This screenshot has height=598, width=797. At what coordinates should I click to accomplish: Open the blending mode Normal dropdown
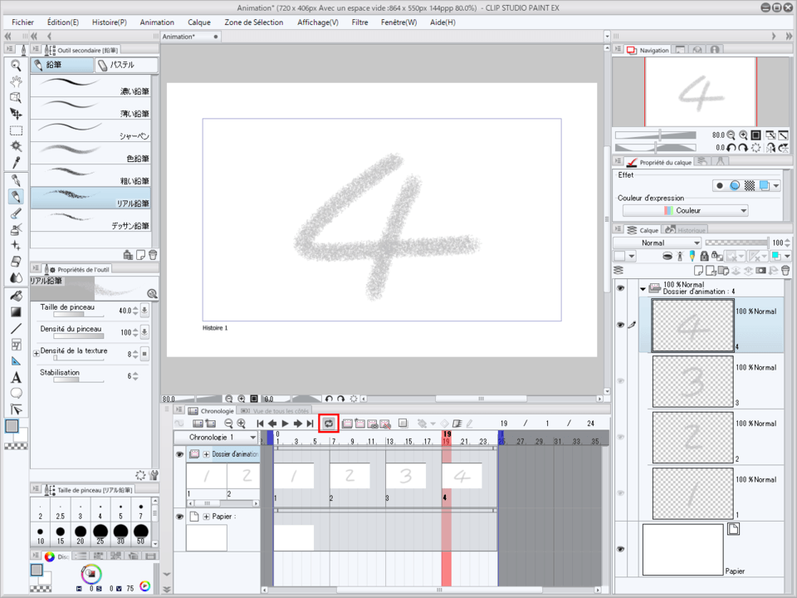[x=658, y=243]
